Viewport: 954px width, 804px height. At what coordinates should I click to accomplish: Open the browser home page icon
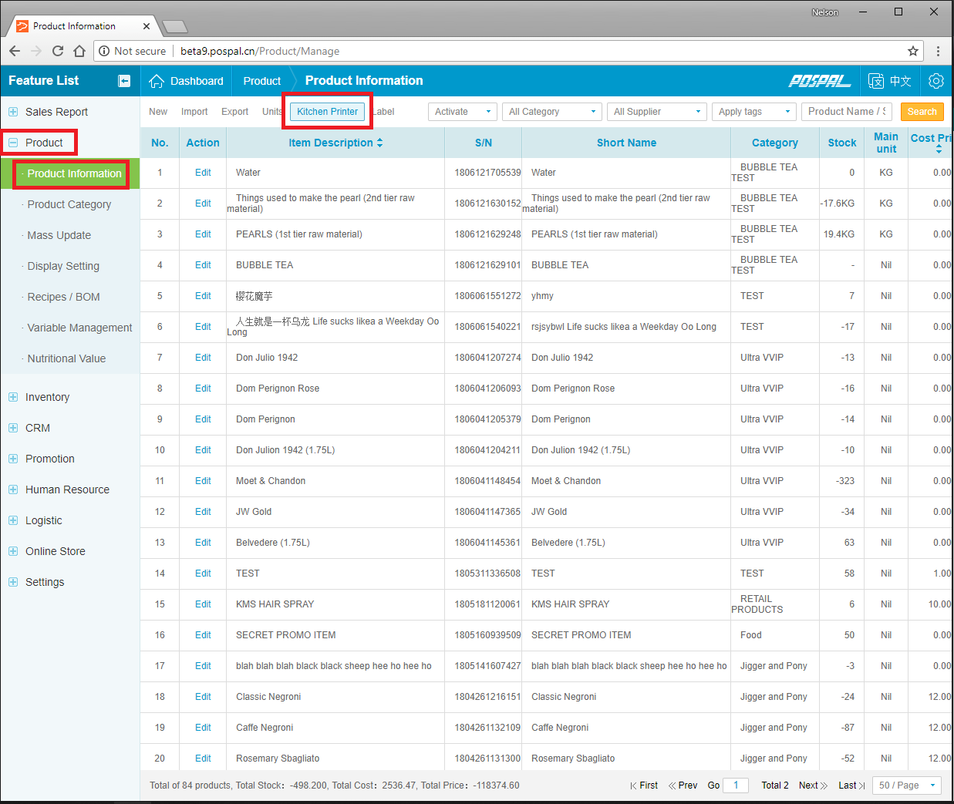pyautogui.click(x=79, y=51)
